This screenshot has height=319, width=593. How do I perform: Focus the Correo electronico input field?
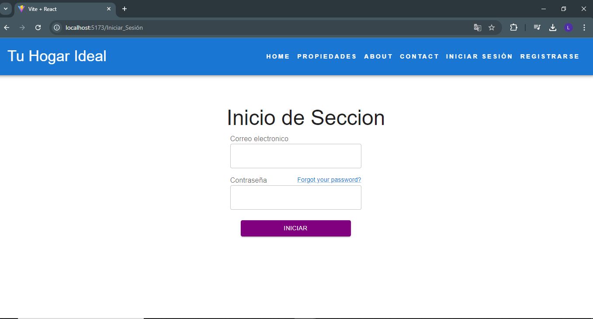(296, 156)
